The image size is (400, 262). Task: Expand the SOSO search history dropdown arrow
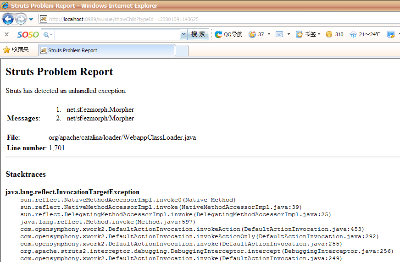tap(183, 34)
